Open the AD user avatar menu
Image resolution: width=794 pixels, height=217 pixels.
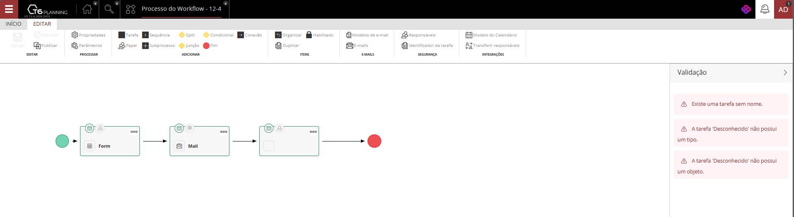click(783, 9)
